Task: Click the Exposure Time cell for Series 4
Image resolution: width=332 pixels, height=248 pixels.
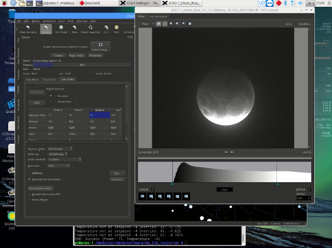Action: [x=100, y=115]
